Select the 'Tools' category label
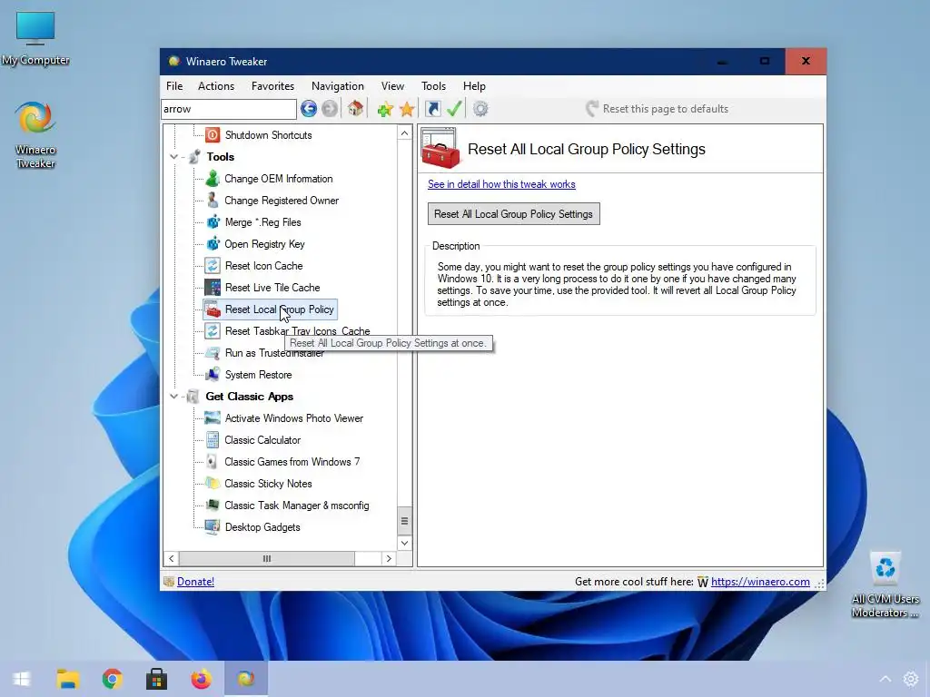Image resolution: width=930 pixels, height=697 pixels. pos(220,157)
